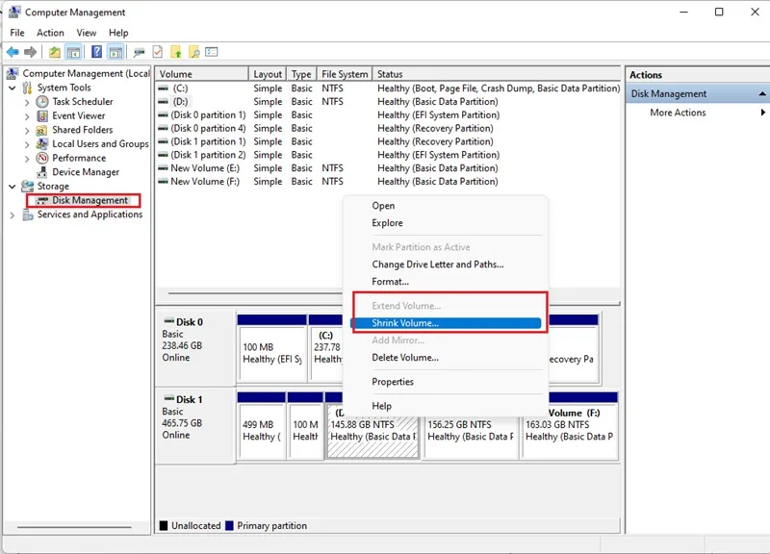Select Event Viewer in console tree
Screen dimensions: 770x554
point(79,115)
